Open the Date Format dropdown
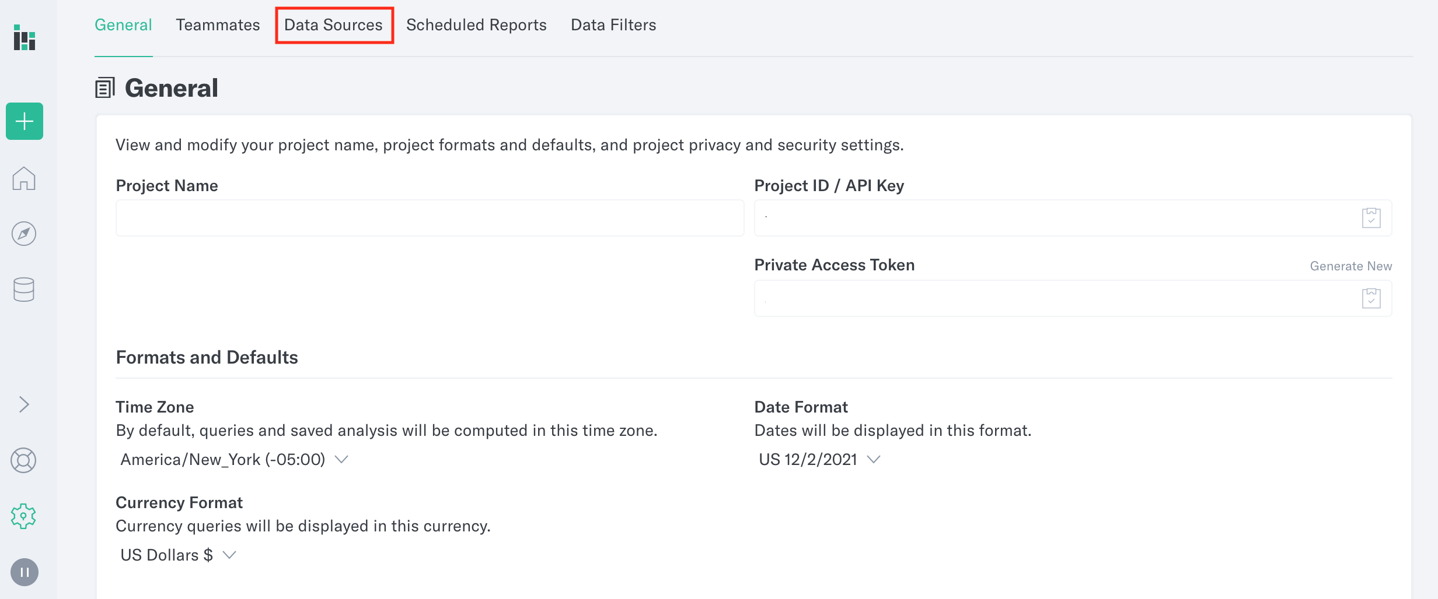Screen dimensions: 1438x599 (819, 460)
